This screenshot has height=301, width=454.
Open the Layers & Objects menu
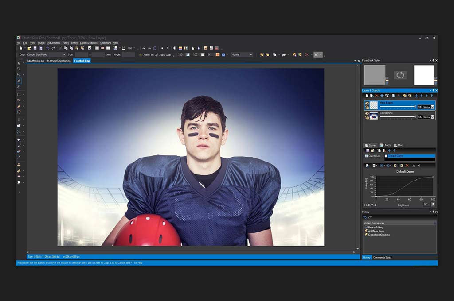(89, 43)
